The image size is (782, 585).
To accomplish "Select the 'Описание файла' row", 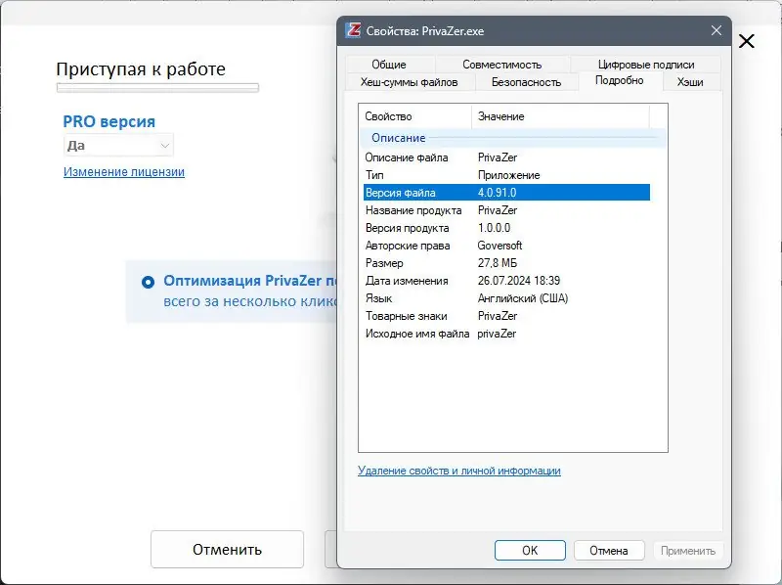I will (x=506, y=157).
